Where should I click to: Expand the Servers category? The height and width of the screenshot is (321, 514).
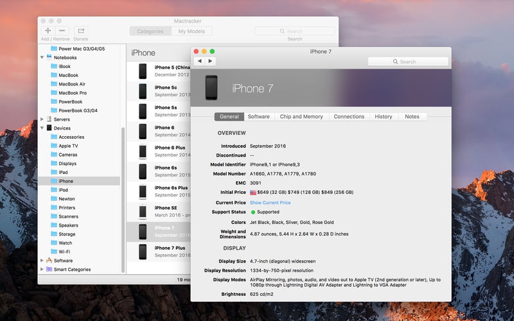click(42, 119)
